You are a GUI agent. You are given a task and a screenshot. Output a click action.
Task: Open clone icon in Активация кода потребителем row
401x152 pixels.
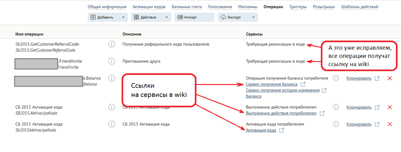pyautogui.click(x=377, y=124)
